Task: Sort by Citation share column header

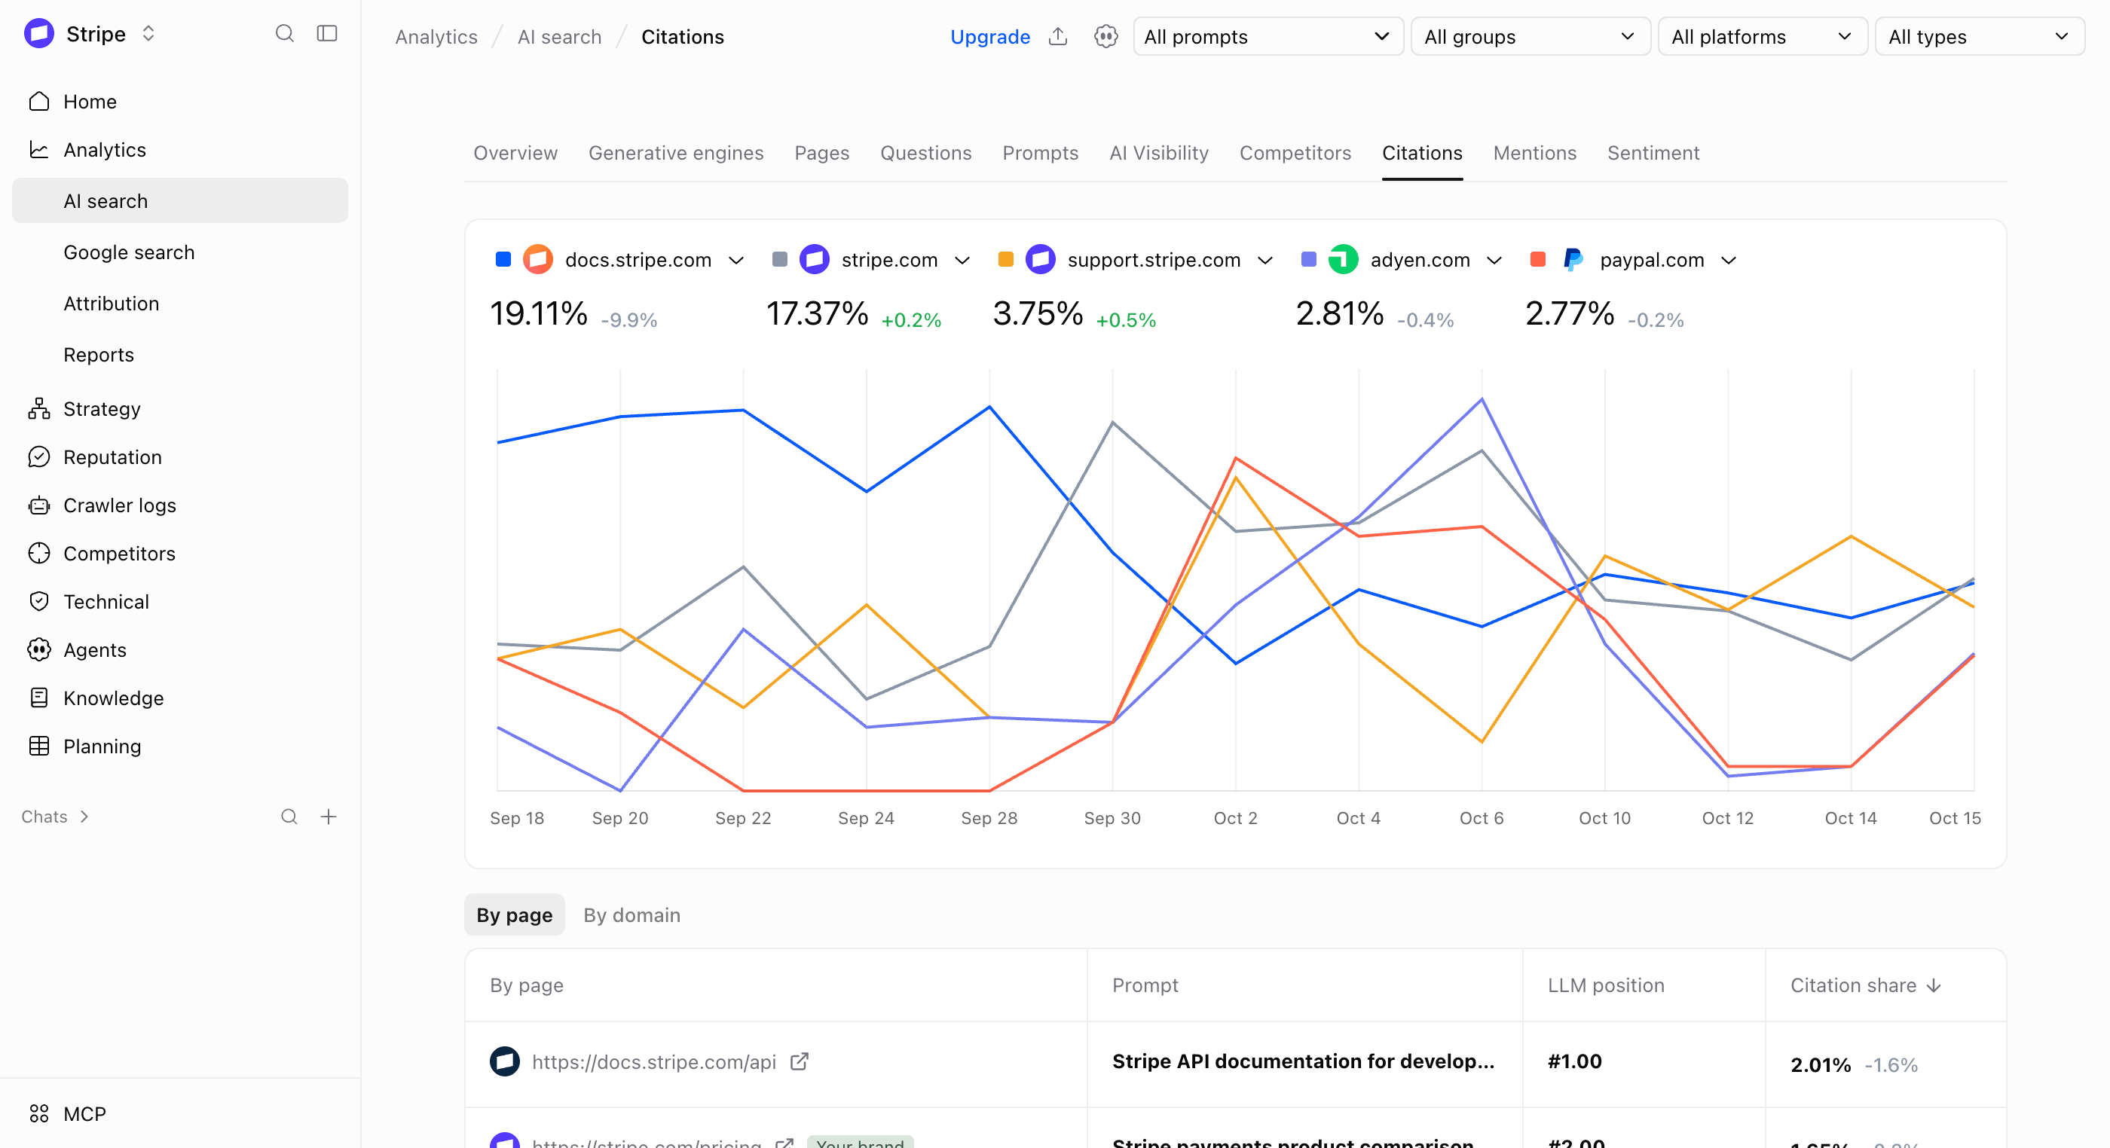Action: tap(1865, 985)
